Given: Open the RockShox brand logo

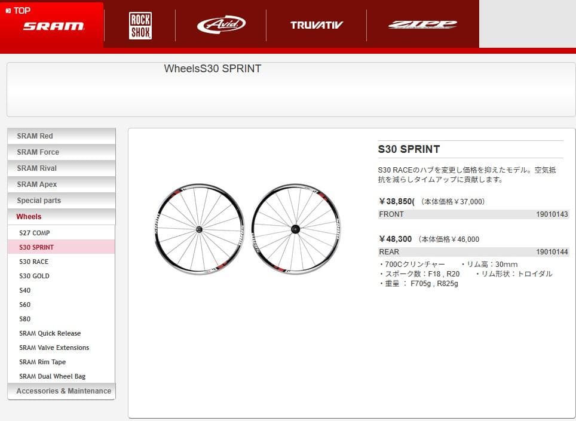Looking at the screenshot, I should (140, 26).
